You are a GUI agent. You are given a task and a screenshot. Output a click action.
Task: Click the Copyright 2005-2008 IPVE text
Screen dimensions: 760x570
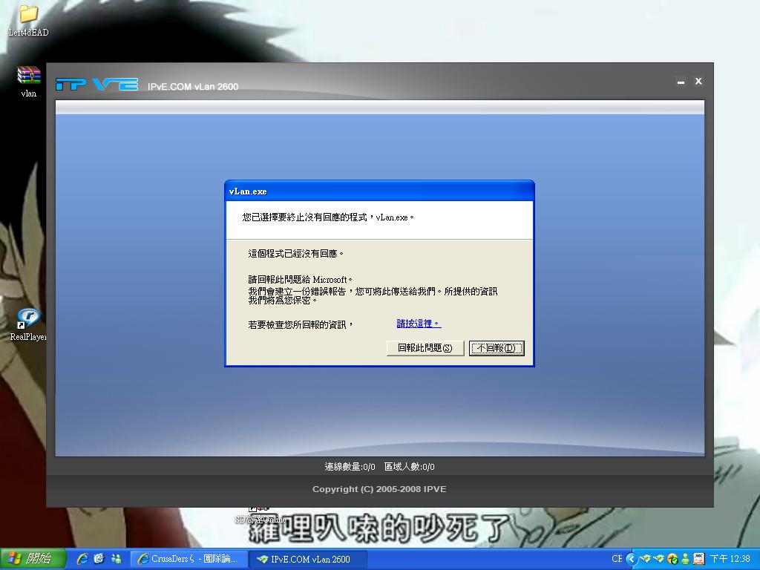[379, 489]
